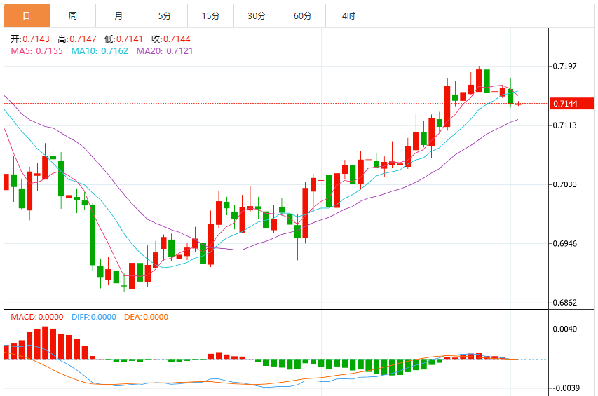Image resolution: width=598 pixels, height=396 pixels.
Task: Switch to the 4时 four-hour tab
Action: (x=348, y=15)
